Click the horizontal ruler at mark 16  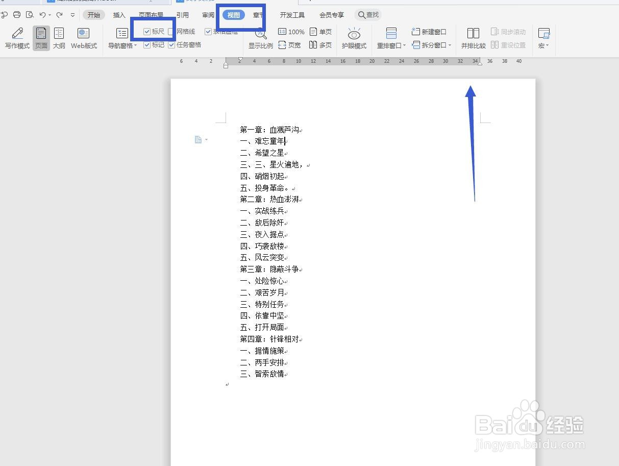[343, 61]
